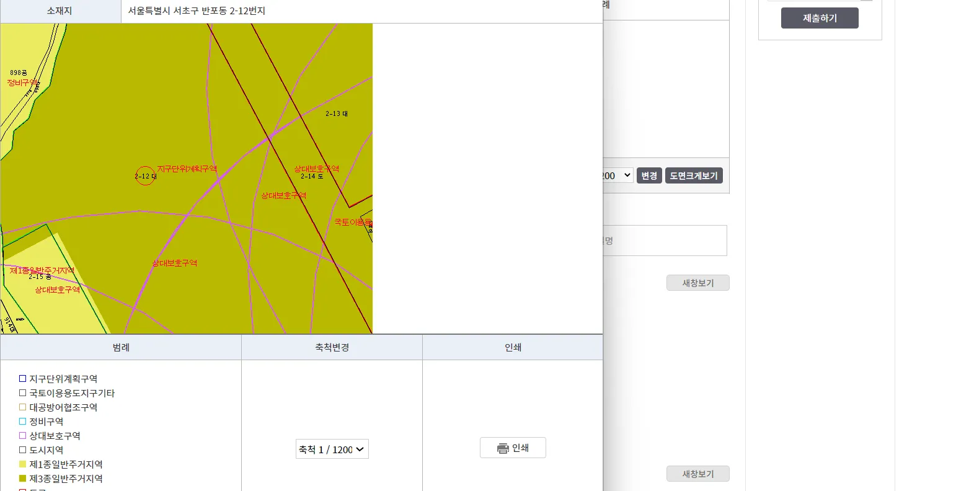Click the 도면크게보기 button
Image resolution: width=956 pixels, height=491 pixels.
point(694,175)
